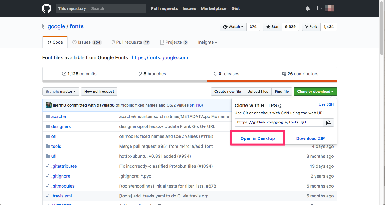Open the laerm0 author link
Viewport: 385px width, 205px height.
pos(59,105)
